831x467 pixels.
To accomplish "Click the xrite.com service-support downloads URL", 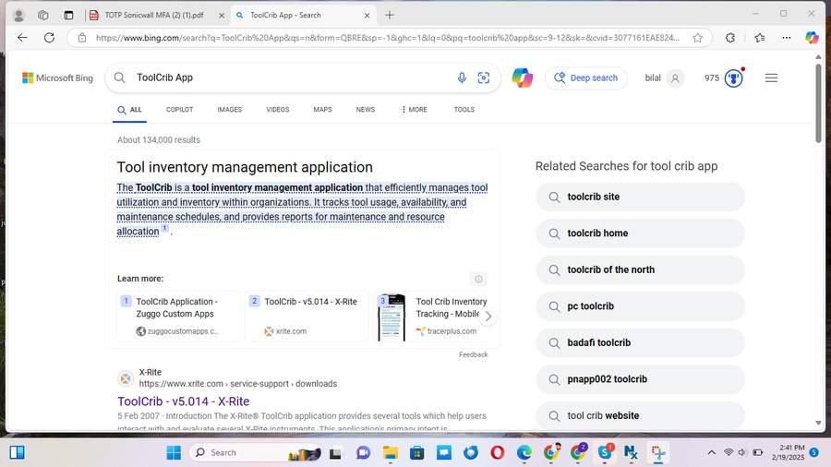I will tap(238, 384).
